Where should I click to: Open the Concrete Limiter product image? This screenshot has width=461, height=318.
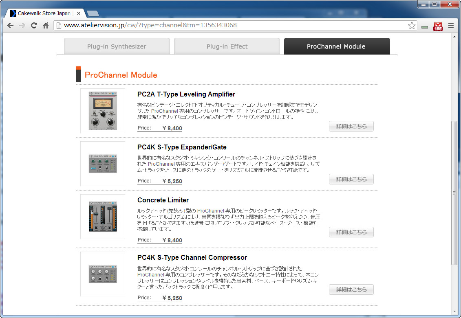(103, 216)
